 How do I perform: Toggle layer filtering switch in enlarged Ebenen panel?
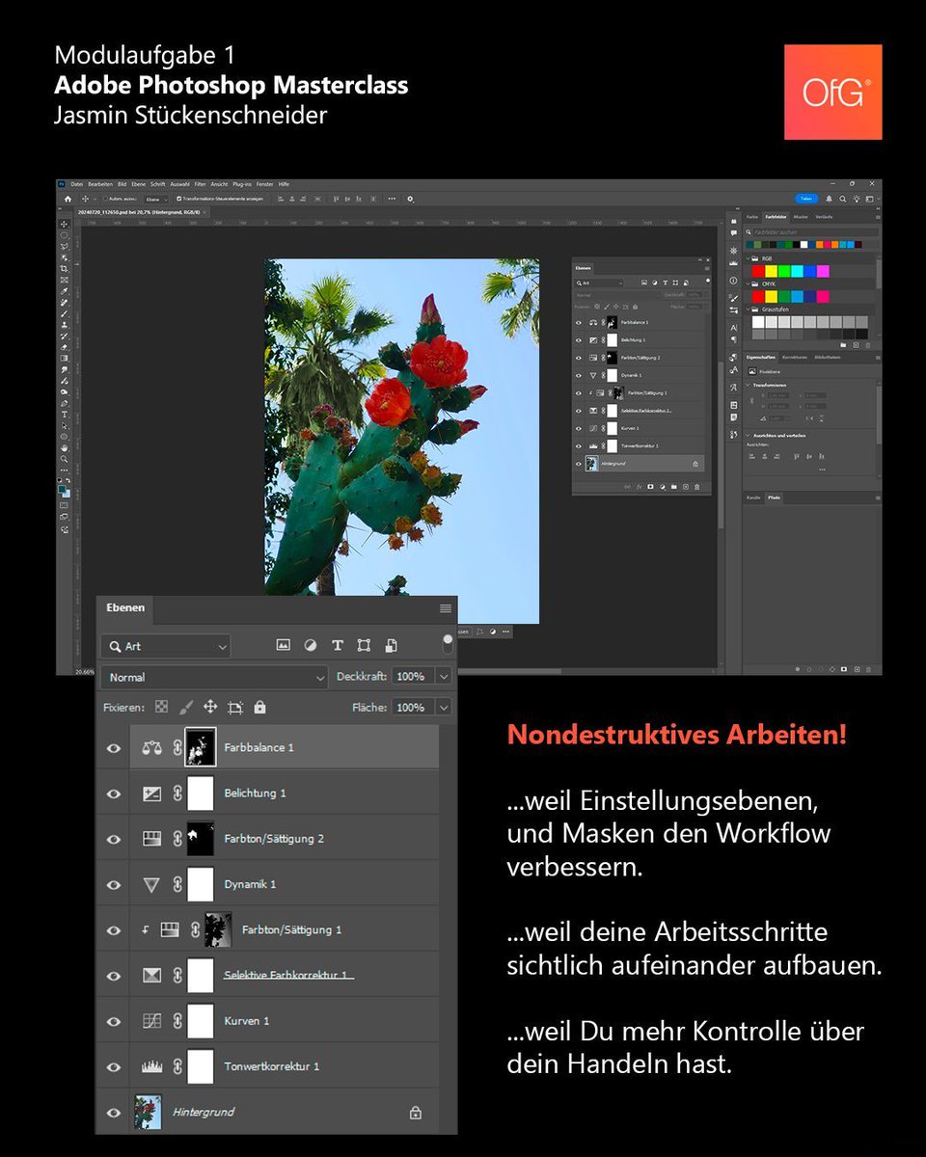447,643
